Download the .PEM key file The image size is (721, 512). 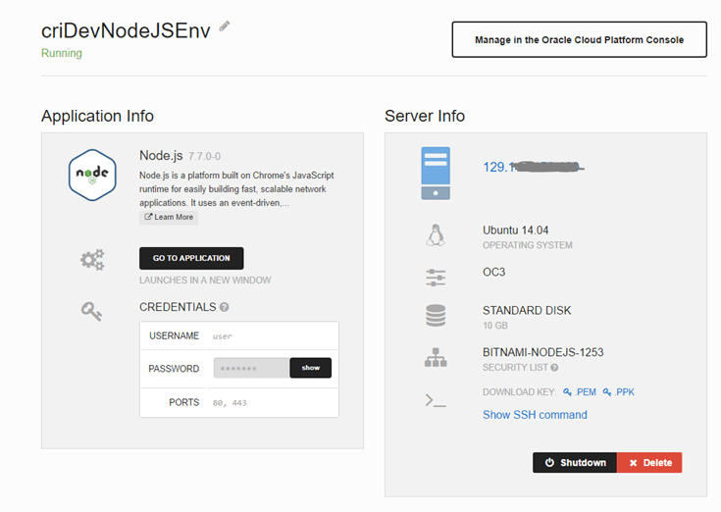coord(580,392)
